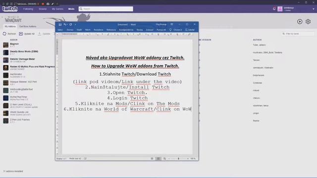Open the Referencie ribbon tab in Word
The image size is (317, 178).
111,30
